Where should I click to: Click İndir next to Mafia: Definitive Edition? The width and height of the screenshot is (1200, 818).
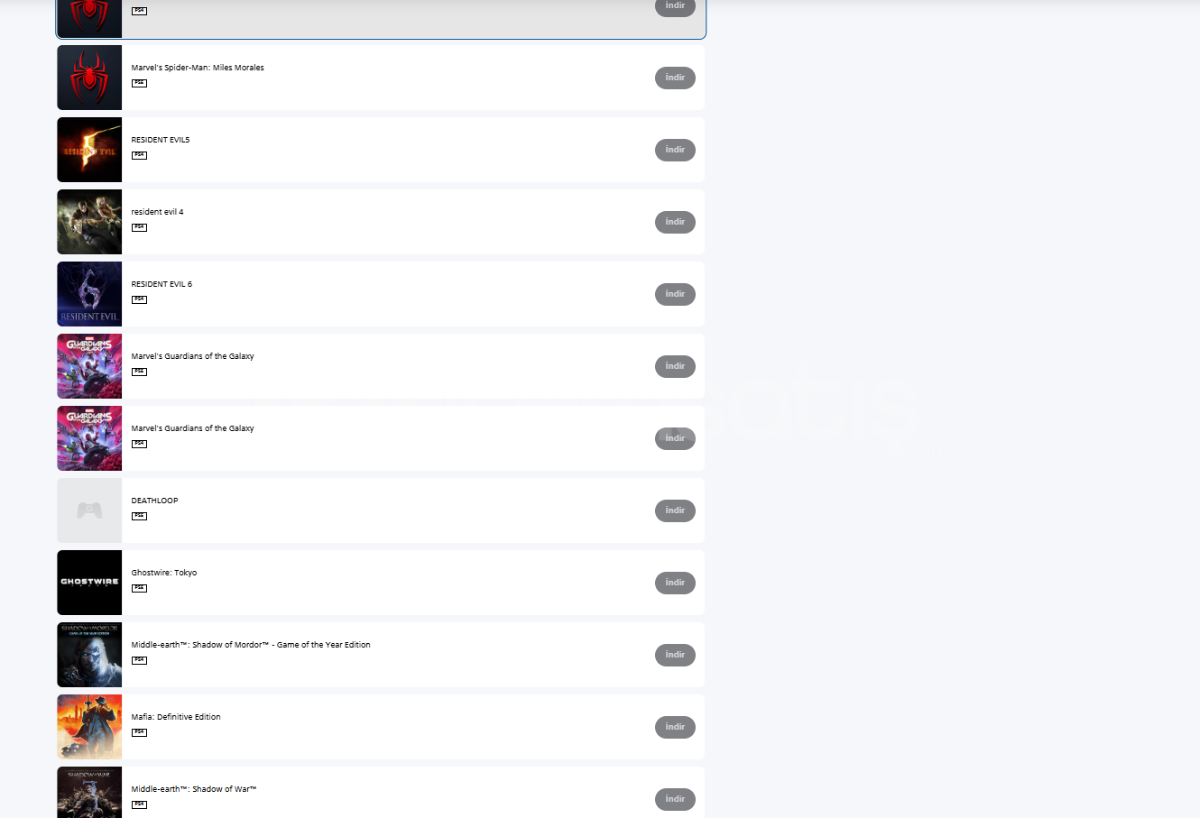pos(675,727)
